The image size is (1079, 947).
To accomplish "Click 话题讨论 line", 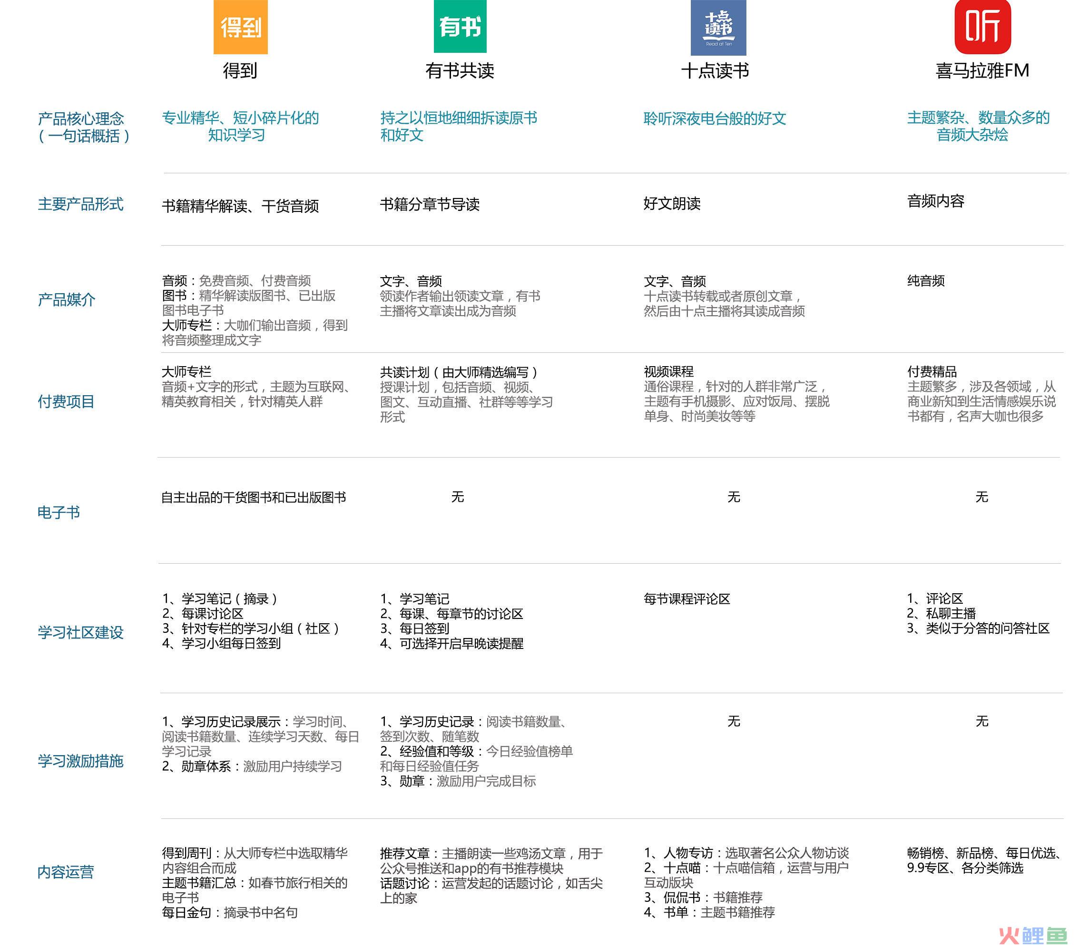I will [x=491, y=883].
